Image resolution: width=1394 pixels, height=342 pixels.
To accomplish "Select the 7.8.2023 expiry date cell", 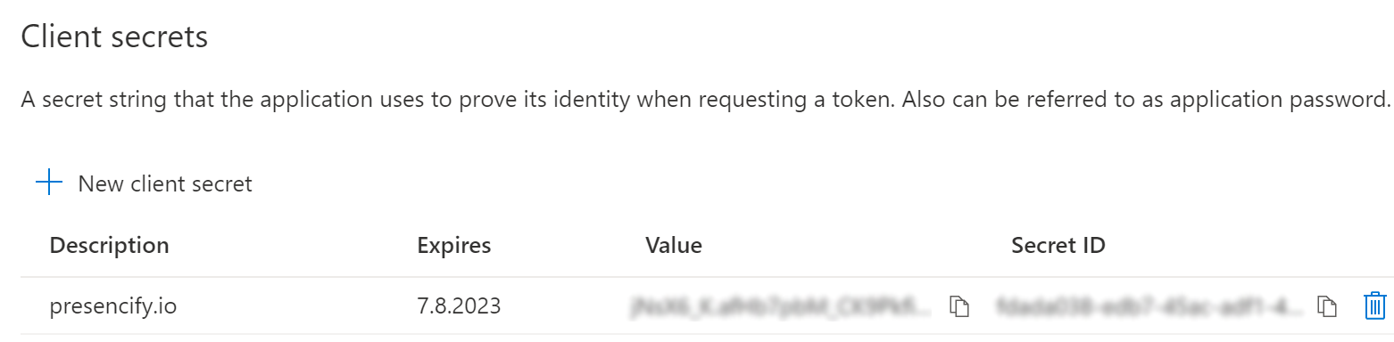I will (x=459, y=307).
